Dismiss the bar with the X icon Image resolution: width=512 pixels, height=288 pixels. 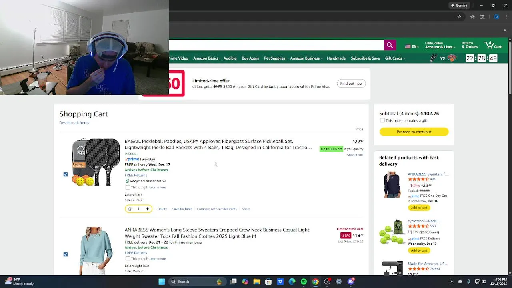505,30
